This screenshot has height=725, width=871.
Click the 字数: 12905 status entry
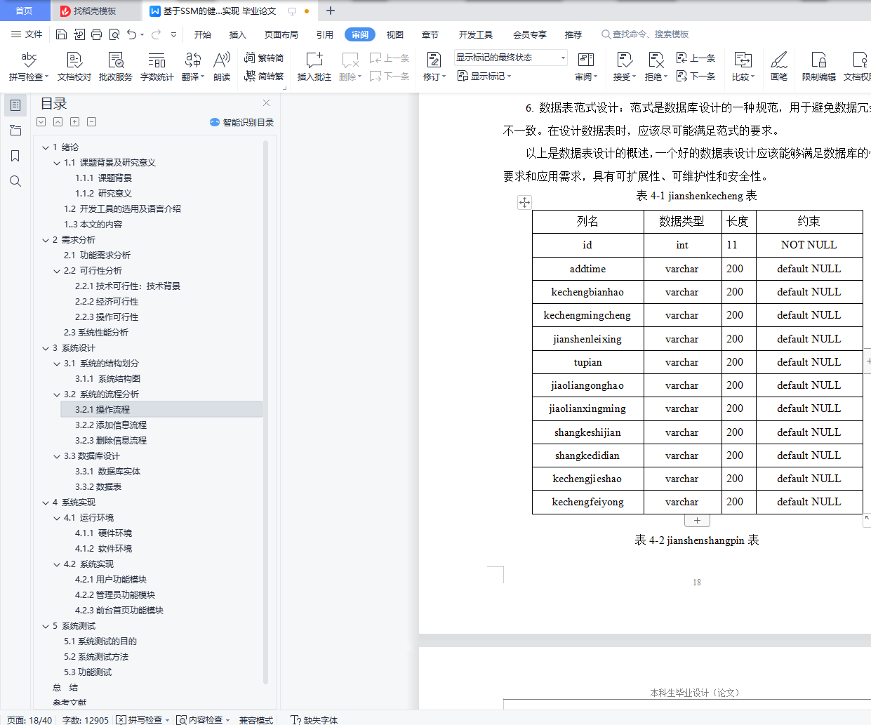pos(86,720)
